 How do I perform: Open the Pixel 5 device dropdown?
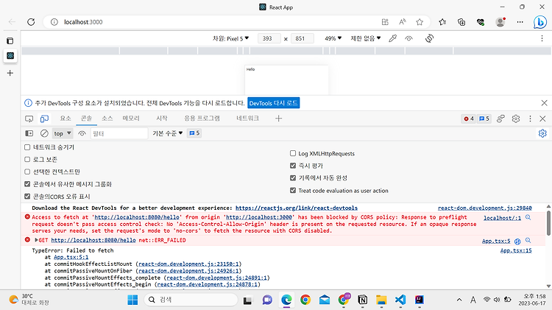point(230,38)
